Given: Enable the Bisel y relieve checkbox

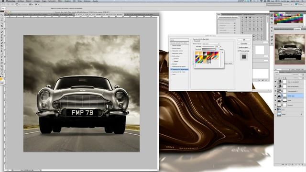Looking at the screenshot, I should tap(171, 56).
